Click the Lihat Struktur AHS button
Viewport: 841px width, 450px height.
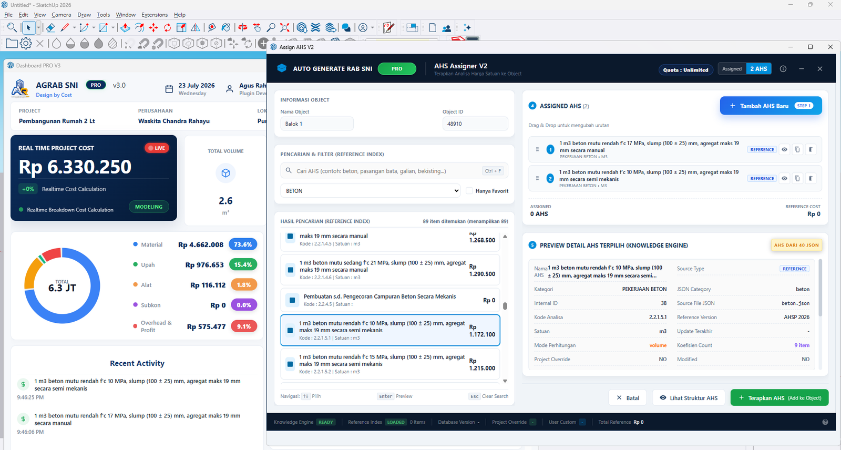coord(689,398)
